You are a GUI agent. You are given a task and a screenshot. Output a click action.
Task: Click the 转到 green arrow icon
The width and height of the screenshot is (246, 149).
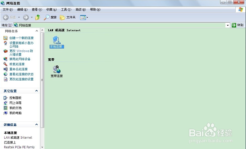[234, 25]
